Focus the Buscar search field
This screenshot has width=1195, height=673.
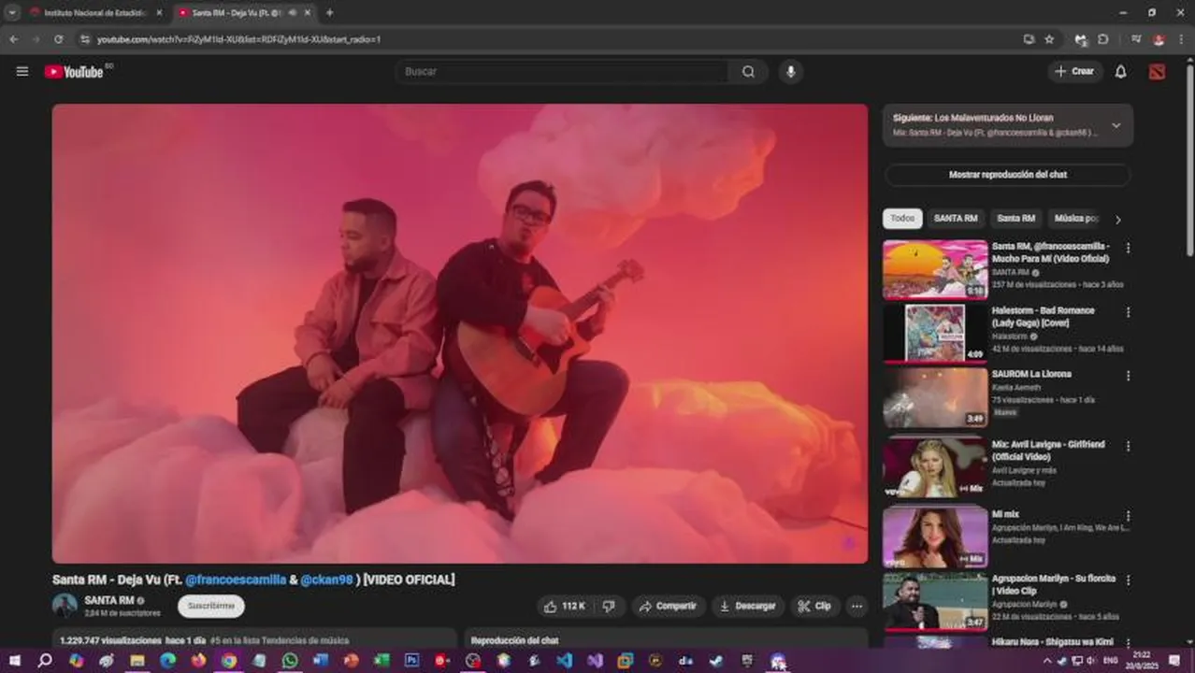[561, 72]
